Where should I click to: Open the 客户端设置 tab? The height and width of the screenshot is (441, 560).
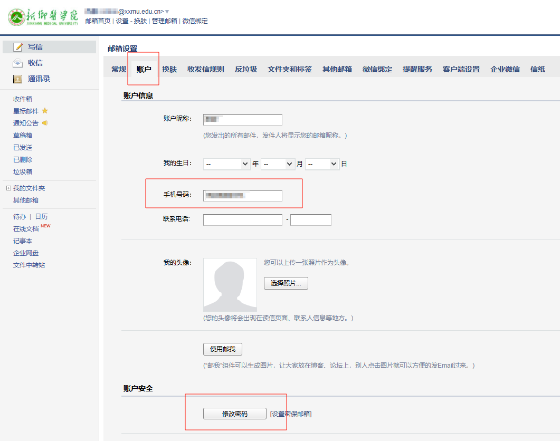coord(461,69)
